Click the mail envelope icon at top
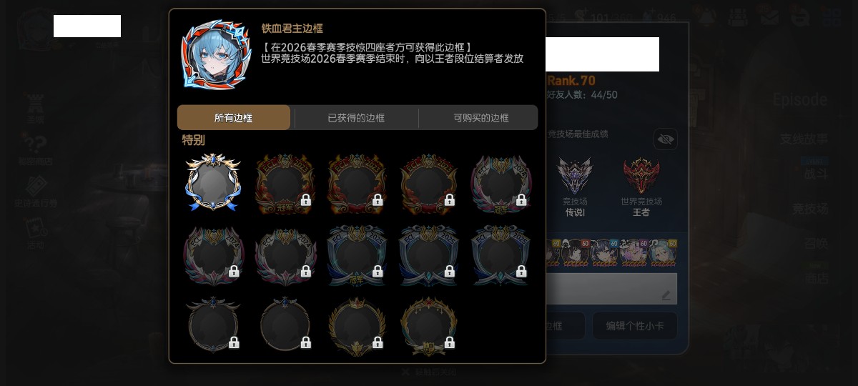 [770, 16]
